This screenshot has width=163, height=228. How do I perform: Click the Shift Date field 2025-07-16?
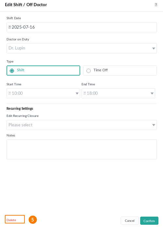[x=81, y=27]
